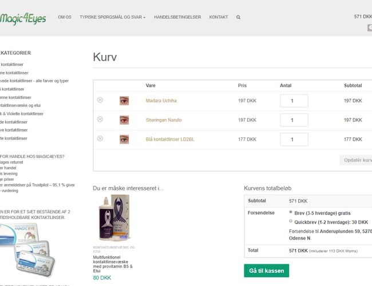Click the Opdatér kurv button
Screen dimensions: 372x286
pos(356,160)
